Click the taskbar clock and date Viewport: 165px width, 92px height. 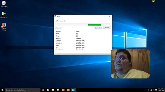pyautogui.click(x=161, y=90)
